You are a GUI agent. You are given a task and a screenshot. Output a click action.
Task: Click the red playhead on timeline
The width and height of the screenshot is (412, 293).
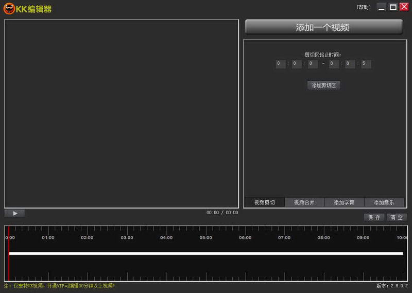pyautogui.click(x=9, y=253)
